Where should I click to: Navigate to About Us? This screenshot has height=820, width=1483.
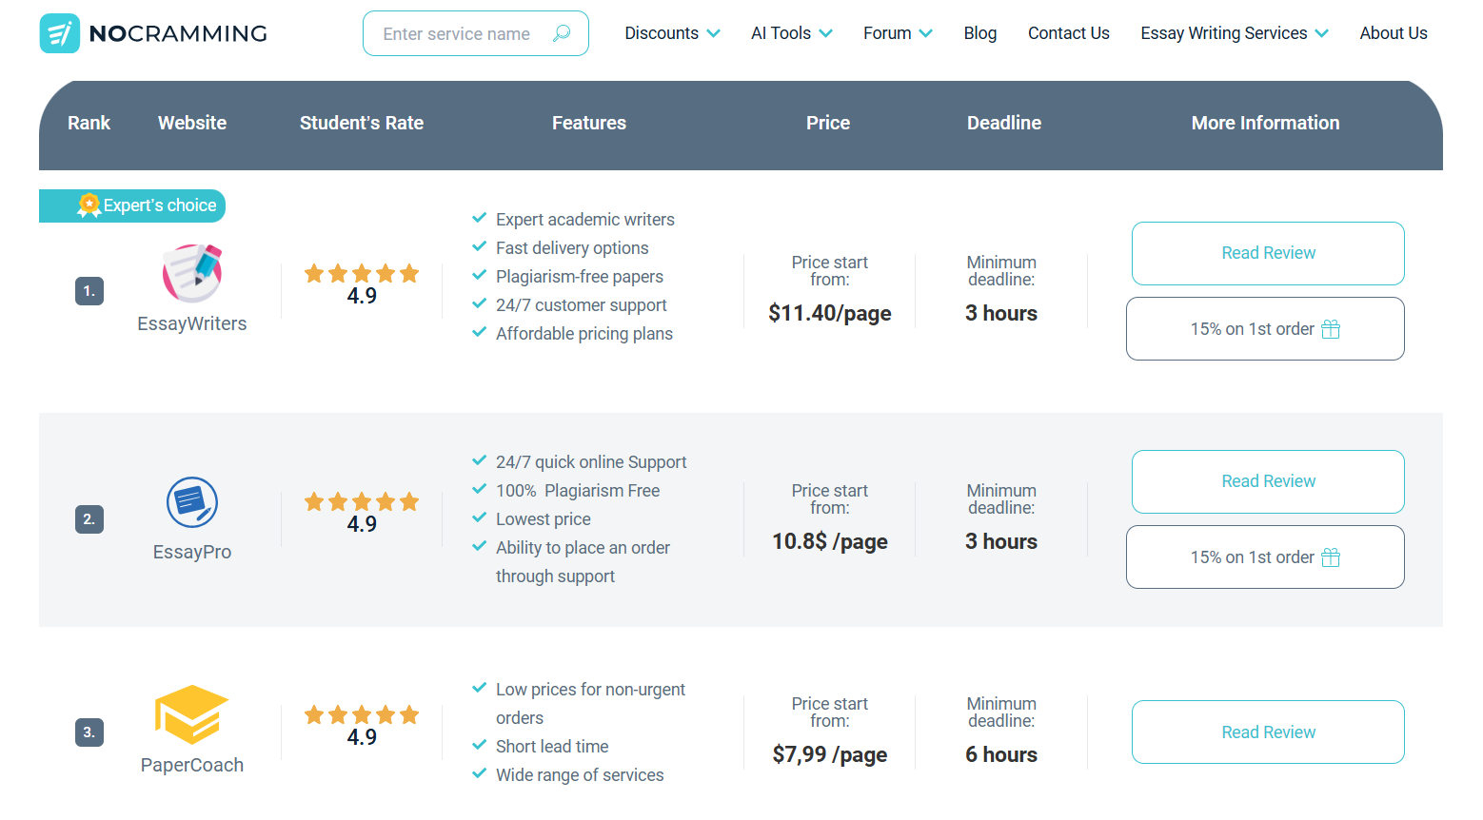(x=1393, y=33)
